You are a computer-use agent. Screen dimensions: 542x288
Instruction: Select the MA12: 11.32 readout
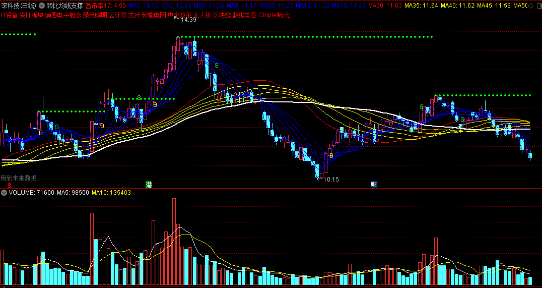pos(312,6)
